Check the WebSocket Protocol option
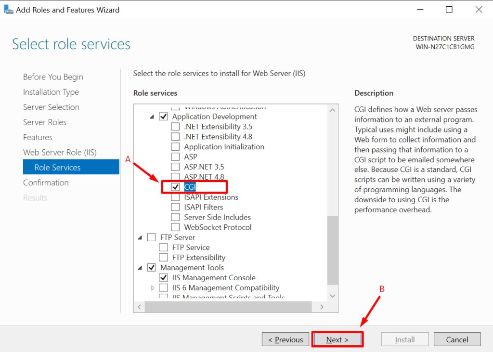 (175, 227)
